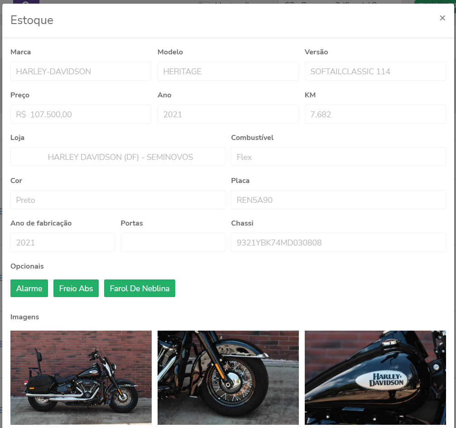Click the KM label

(310, 95)
